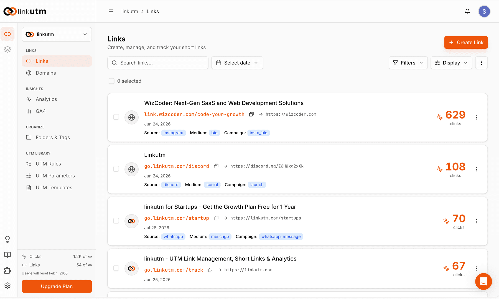Open Folders & Tags
The width and height of the screenshot is (499, 299).
pos(57,137)
